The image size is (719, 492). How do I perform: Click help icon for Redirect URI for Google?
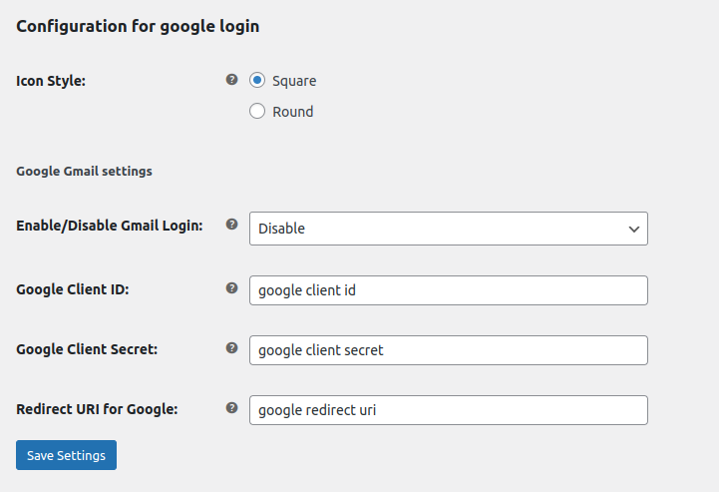pos(232,408)
